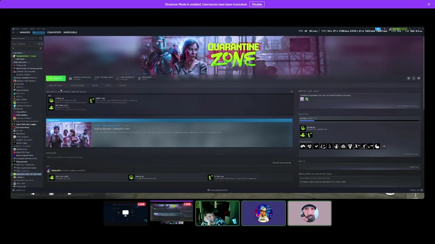Click Dead by Daylight x Quarantine Zone headline
Image resolution: width=435 pixels, height=244 pixels.
[x=112, y=129]
